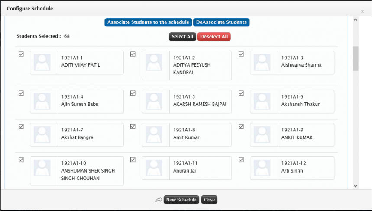Click the roll number 1921A1-2
The image size is (372, 211).
coord(184,58)
